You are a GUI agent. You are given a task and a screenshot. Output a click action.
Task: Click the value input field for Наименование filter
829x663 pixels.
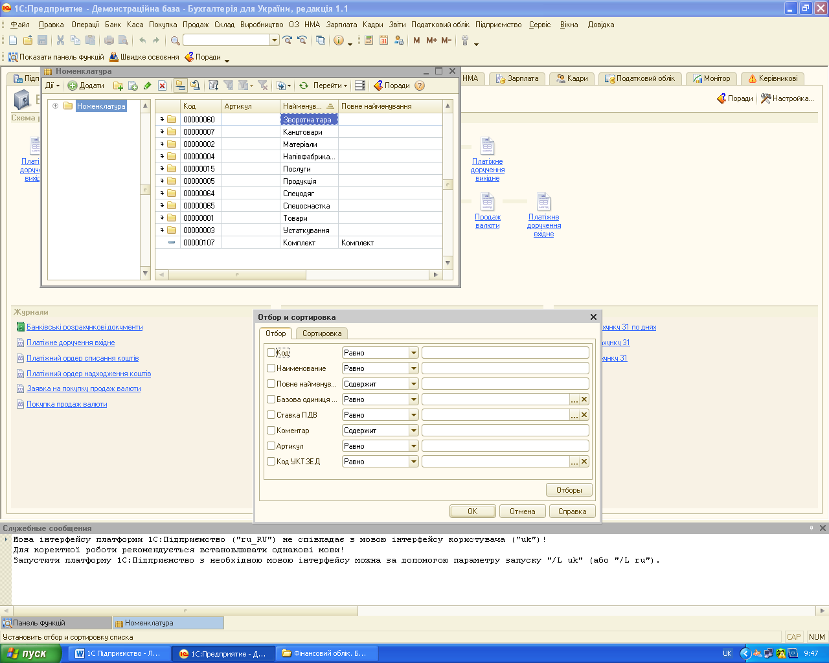(x=505, y=368)
